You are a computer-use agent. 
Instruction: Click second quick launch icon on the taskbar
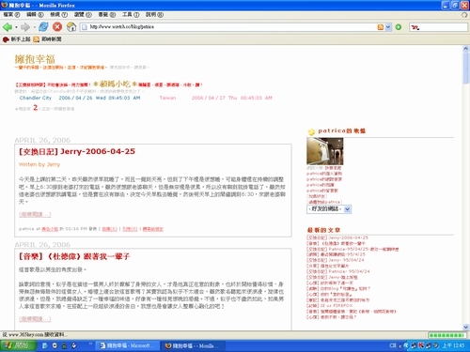(x=55, y=345)
